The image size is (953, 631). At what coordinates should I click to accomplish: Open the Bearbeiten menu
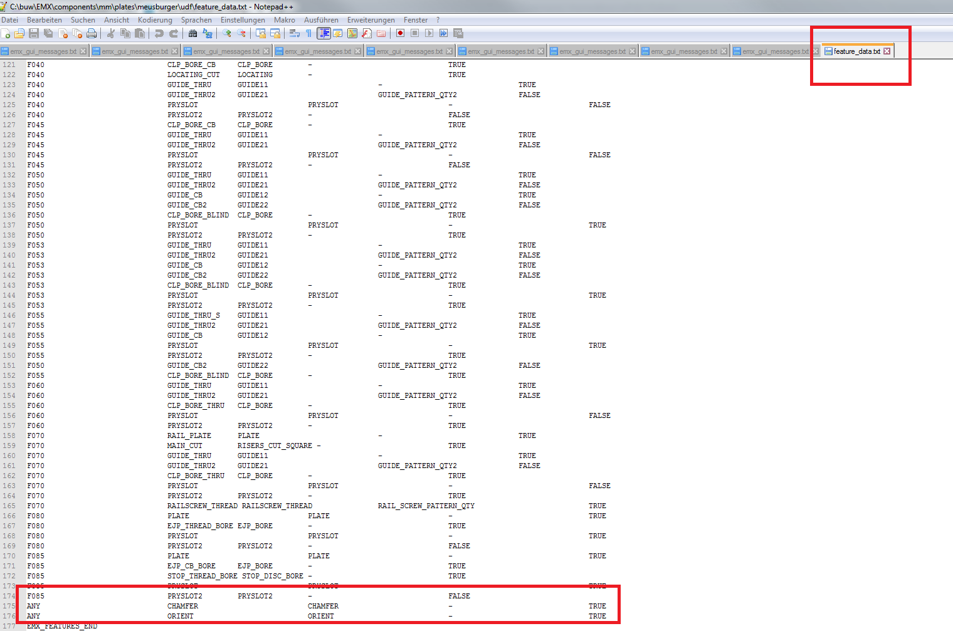(x=45, y=20)
